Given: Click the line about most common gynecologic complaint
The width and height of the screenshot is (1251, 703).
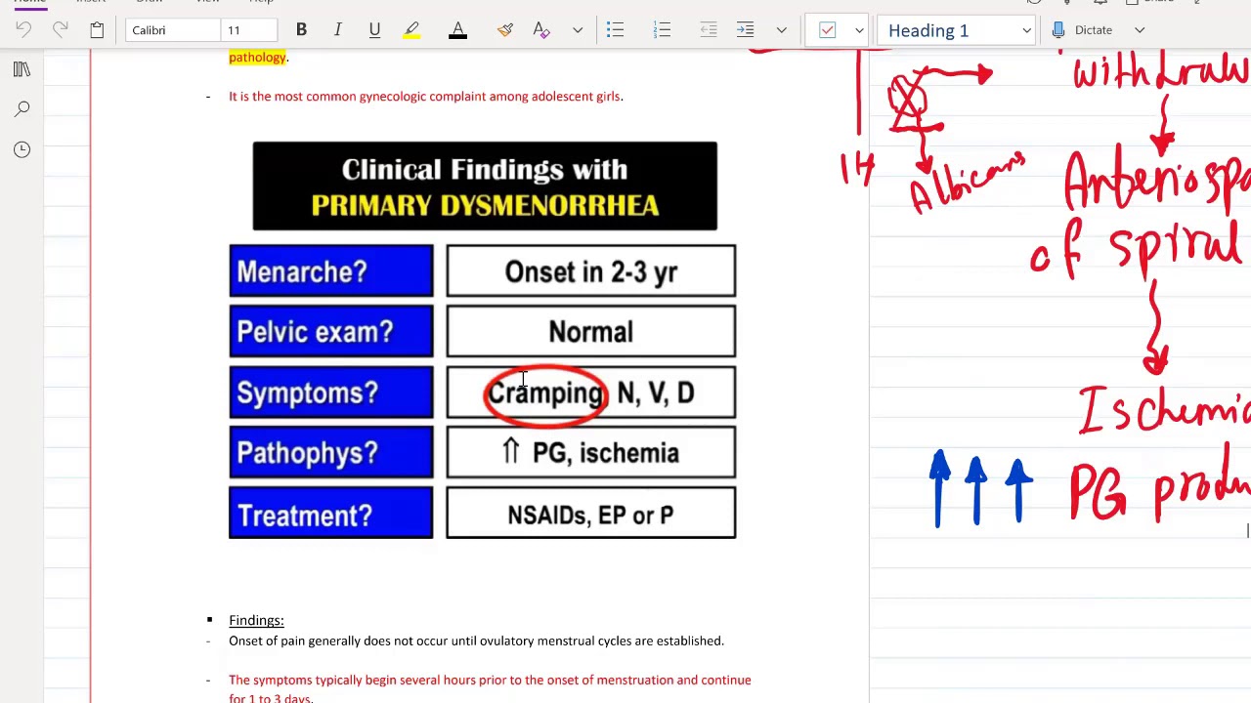Looking at the screenshot, I should pos(425,96).
